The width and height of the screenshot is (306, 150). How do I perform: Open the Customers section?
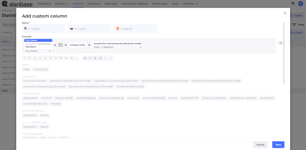click(x=94, y=4)
